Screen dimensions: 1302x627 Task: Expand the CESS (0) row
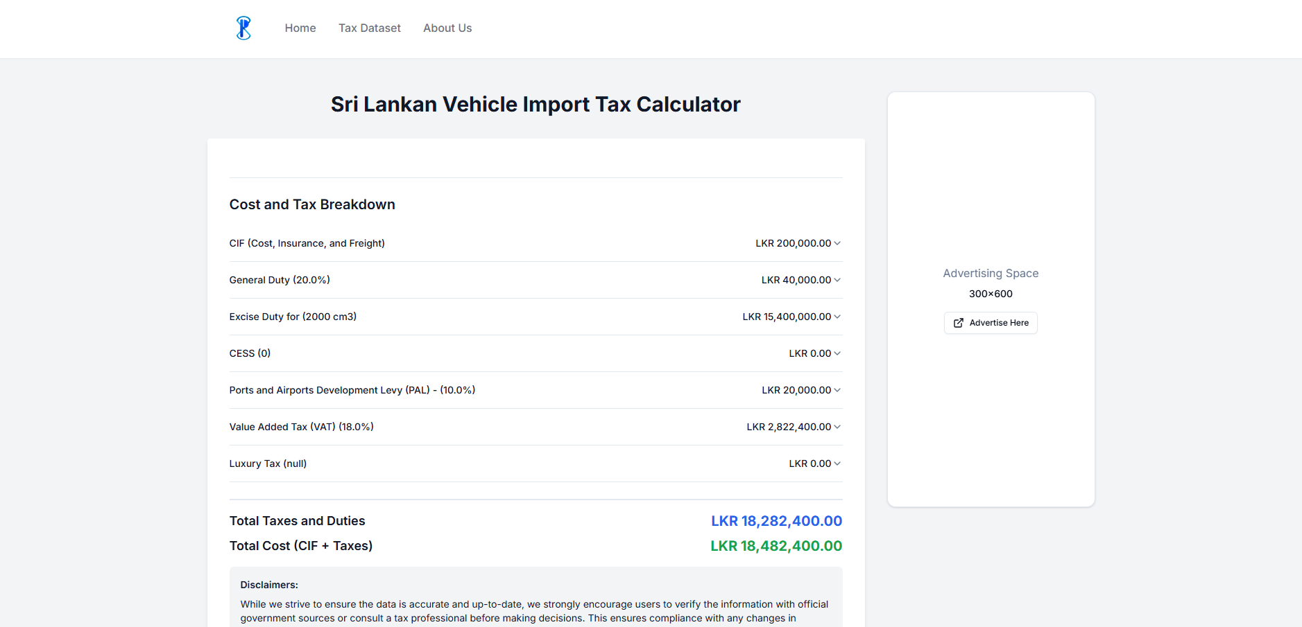837,353
